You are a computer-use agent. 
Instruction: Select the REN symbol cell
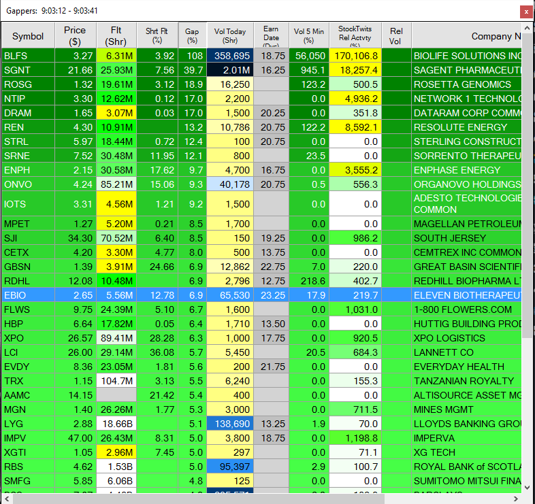pos(28,127)
